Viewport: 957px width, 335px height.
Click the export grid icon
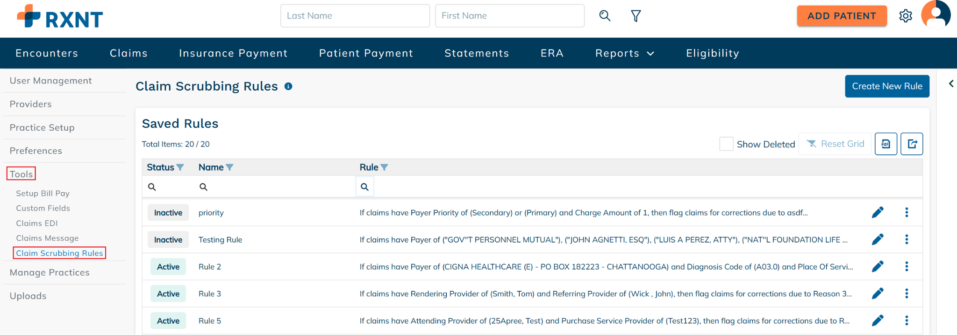(912, 144)
